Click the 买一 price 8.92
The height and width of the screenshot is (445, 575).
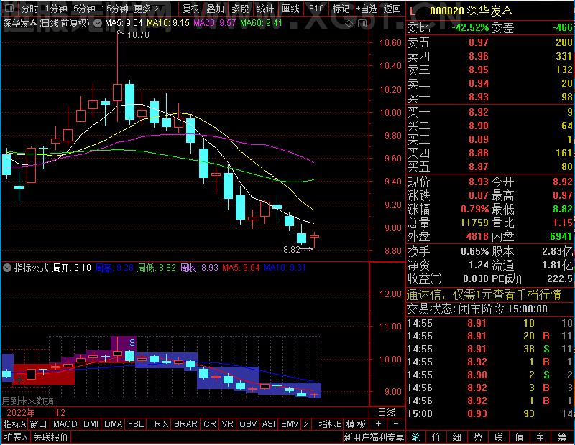tap(478, 112)
